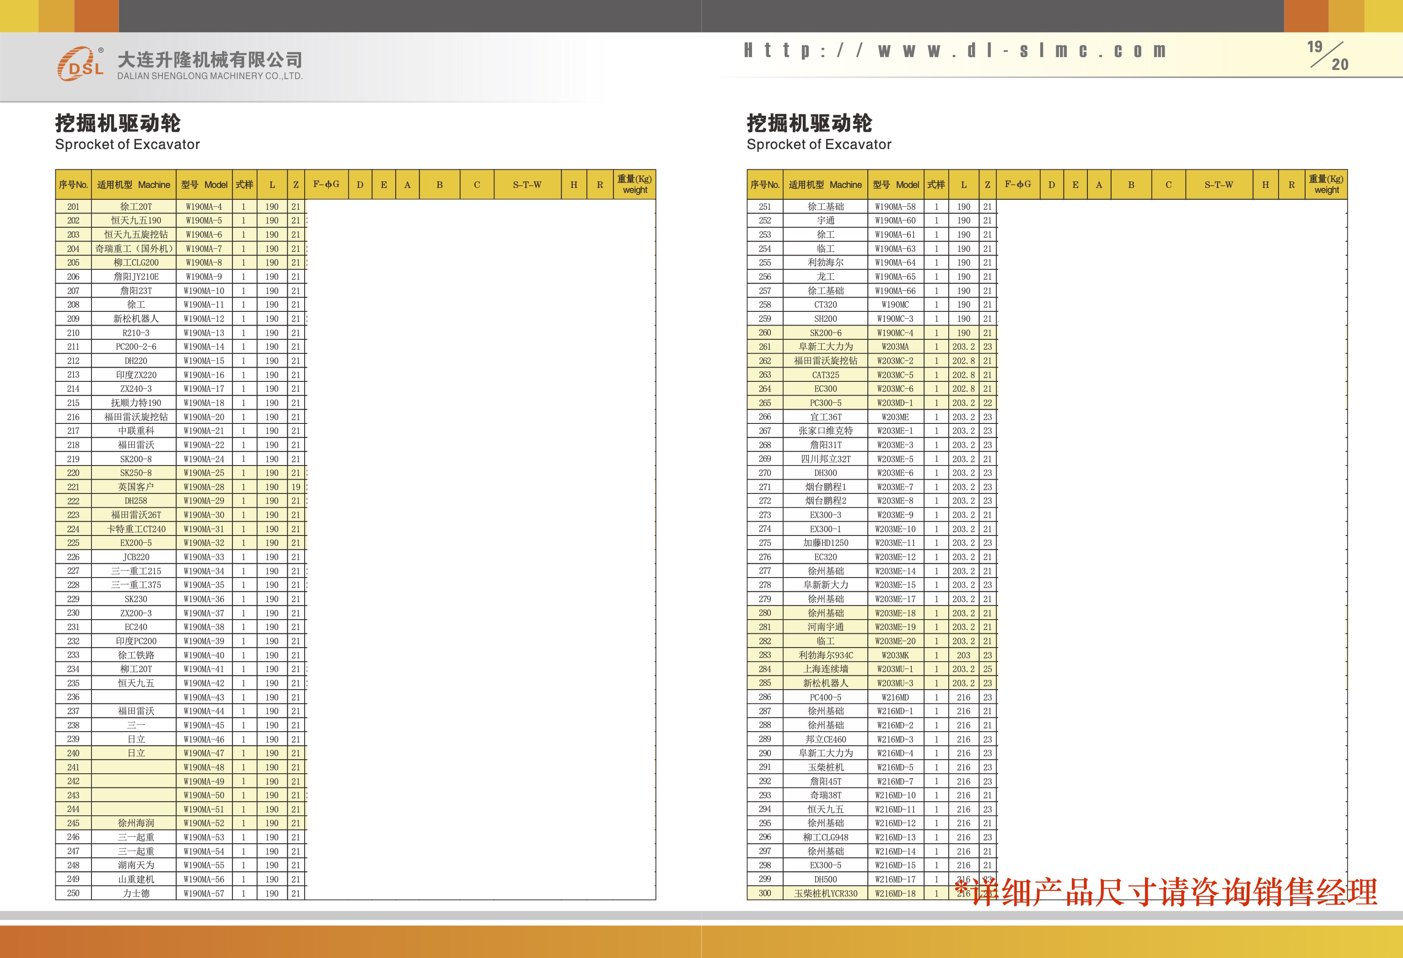This screenshot has width=1403, height=958.
Task: Select machine cell 印度ZX220
Action: pyautogui.click(x=134, y=375)
